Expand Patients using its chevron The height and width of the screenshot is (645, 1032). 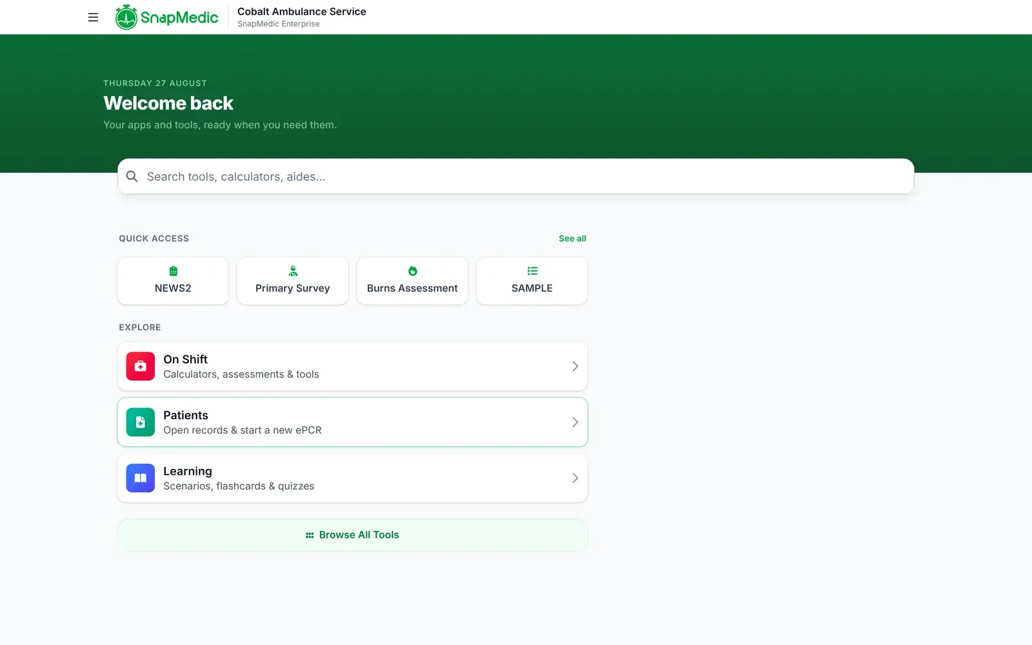click(575, 422)
